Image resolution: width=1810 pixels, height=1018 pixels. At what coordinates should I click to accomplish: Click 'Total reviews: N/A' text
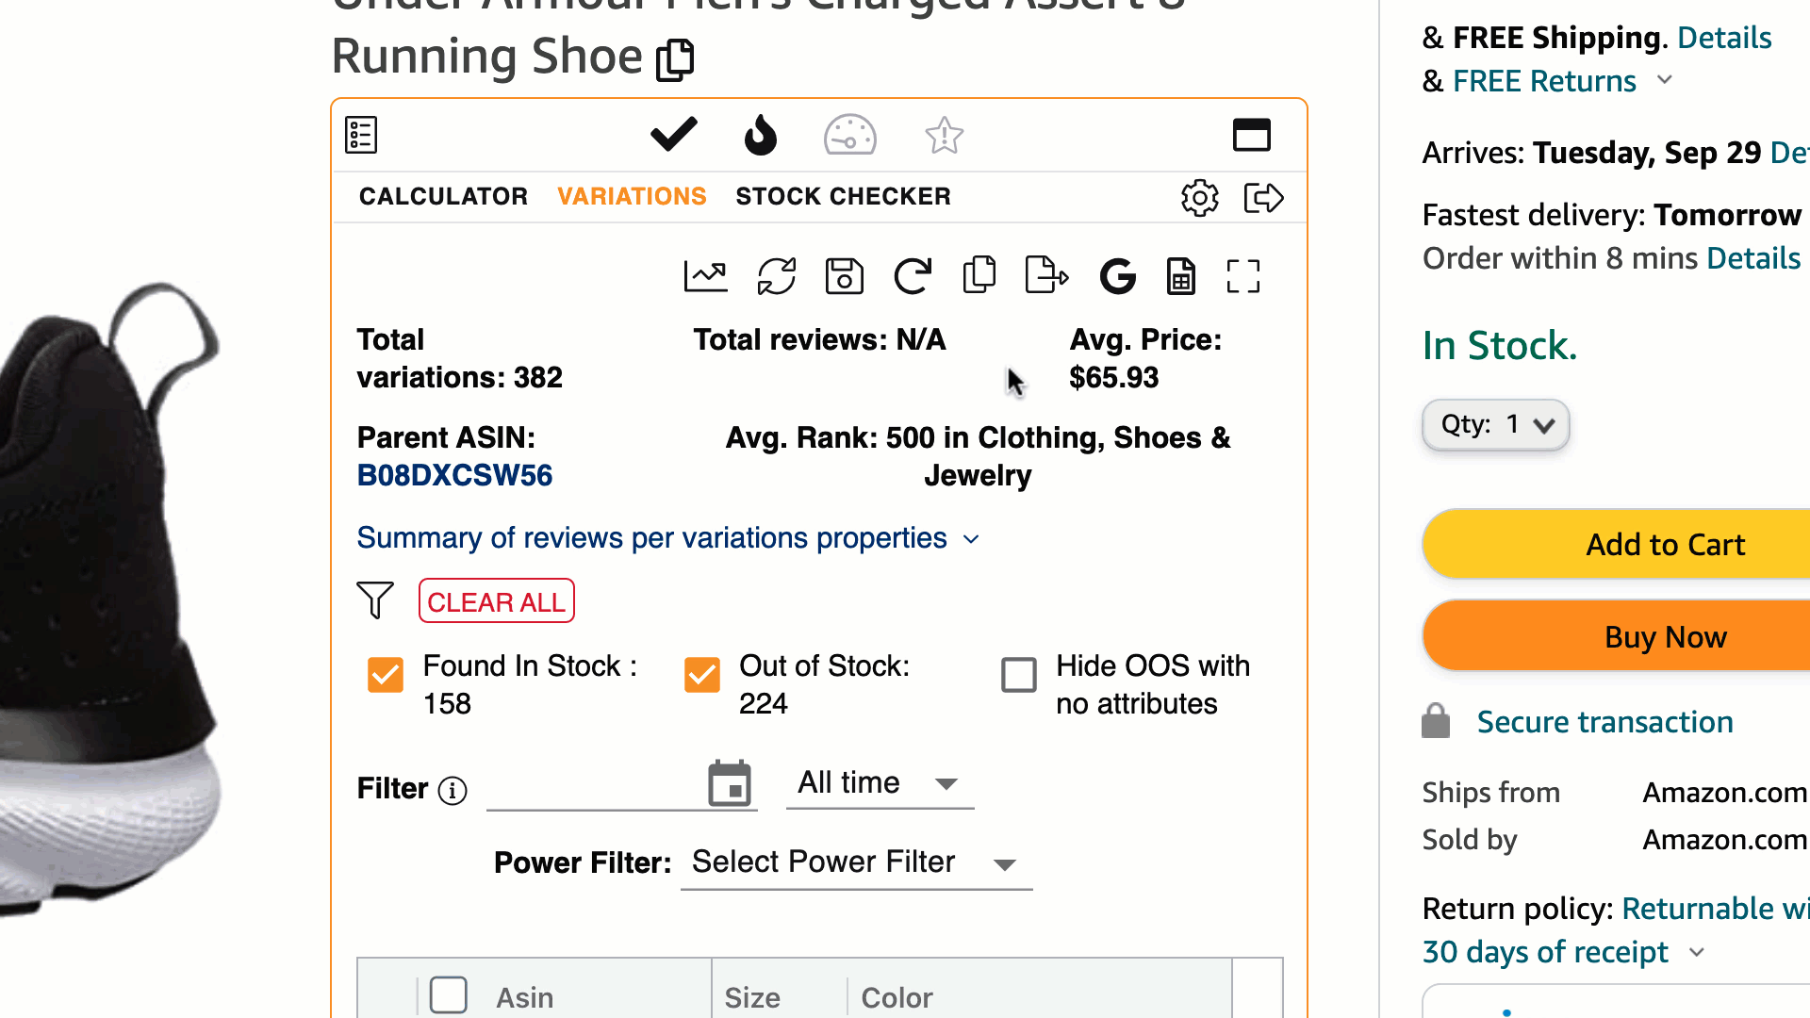click(x=819, y=340)
